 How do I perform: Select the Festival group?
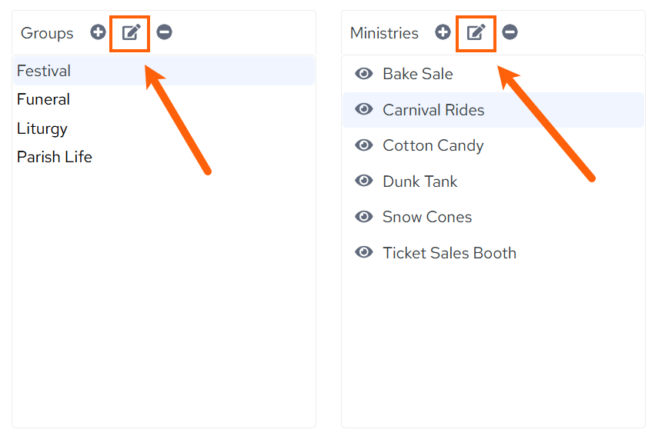click(164, 71)
